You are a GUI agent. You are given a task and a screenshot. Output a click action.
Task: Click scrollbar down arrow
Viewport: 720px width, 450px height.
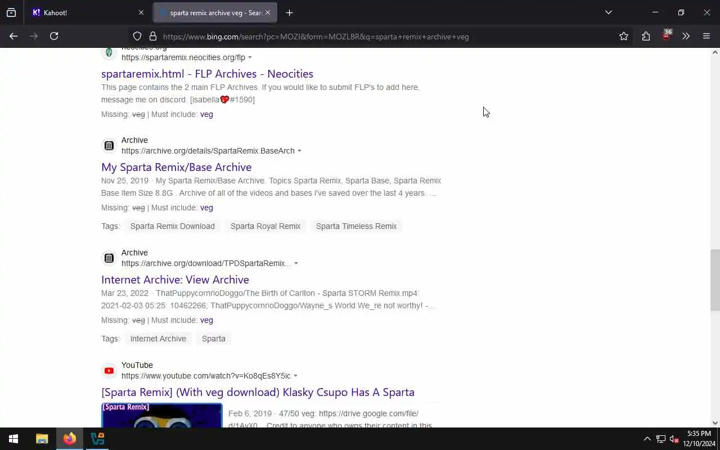(x=715, y=423)
